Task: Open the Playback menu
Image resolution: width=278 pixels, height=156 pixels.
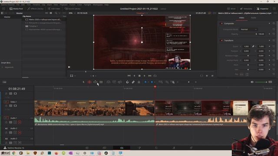Action: tap(63, 5)
